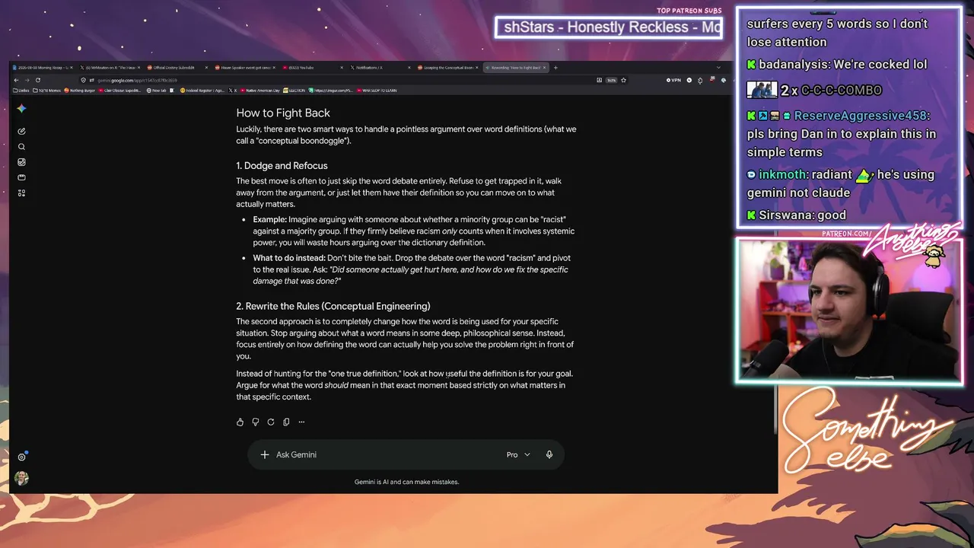
Task: Click the '2. Rewrite the Rules' heading
Action: tap(333, 306)
